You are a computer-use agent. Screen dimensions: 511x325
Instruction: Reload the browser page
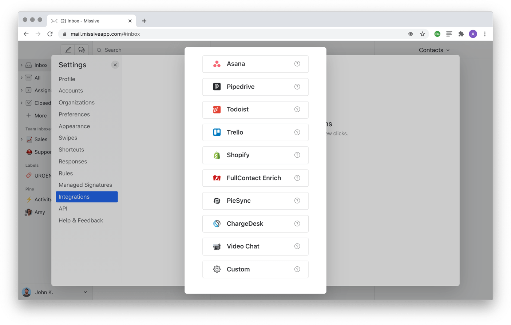50,34
